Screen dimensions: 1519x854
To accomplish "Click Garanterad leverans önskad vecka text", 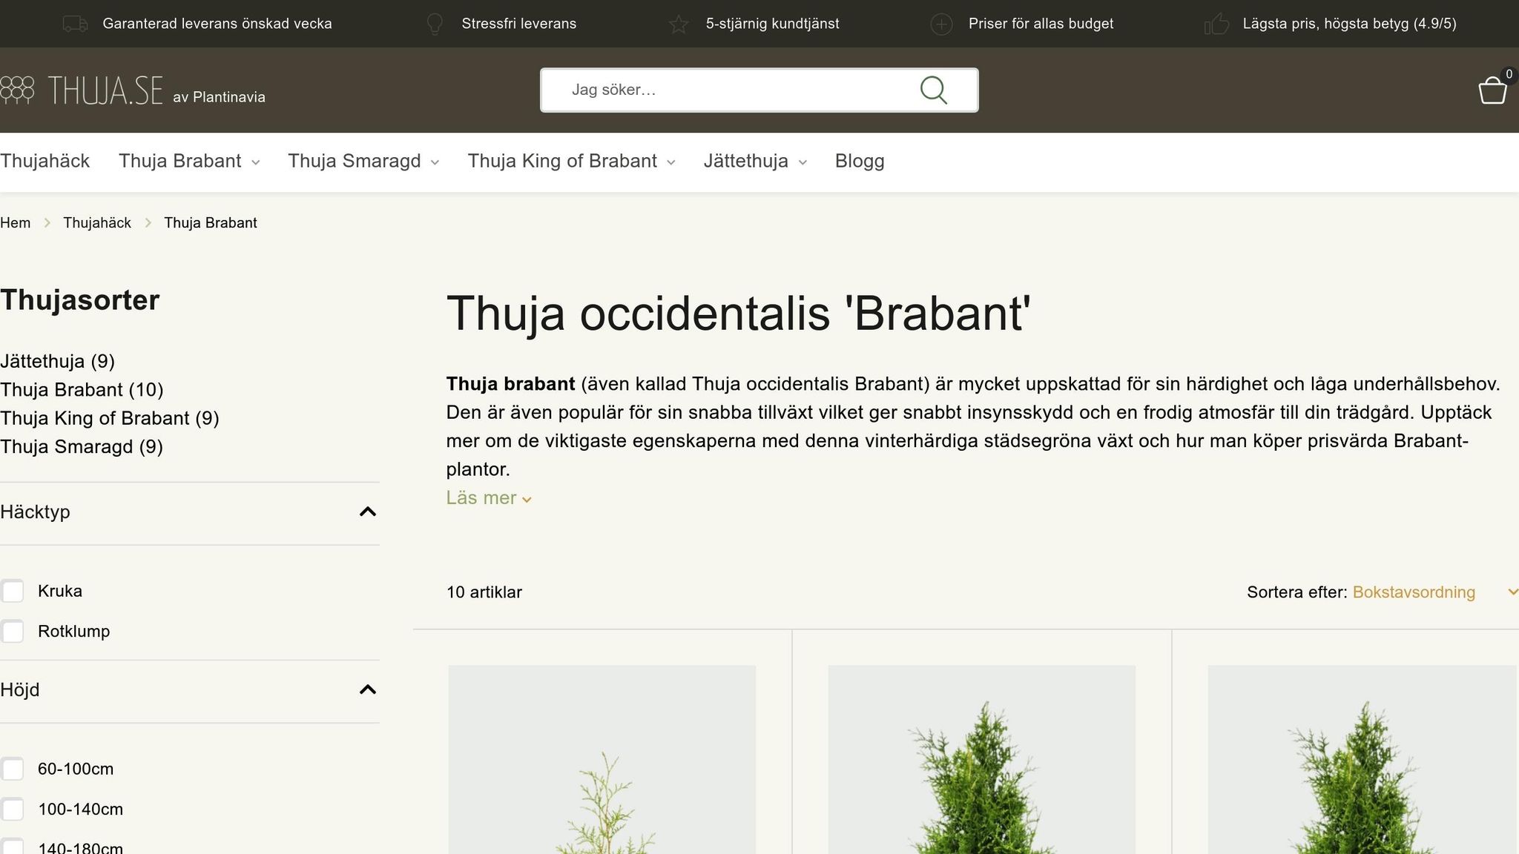I will pos(217,24).
